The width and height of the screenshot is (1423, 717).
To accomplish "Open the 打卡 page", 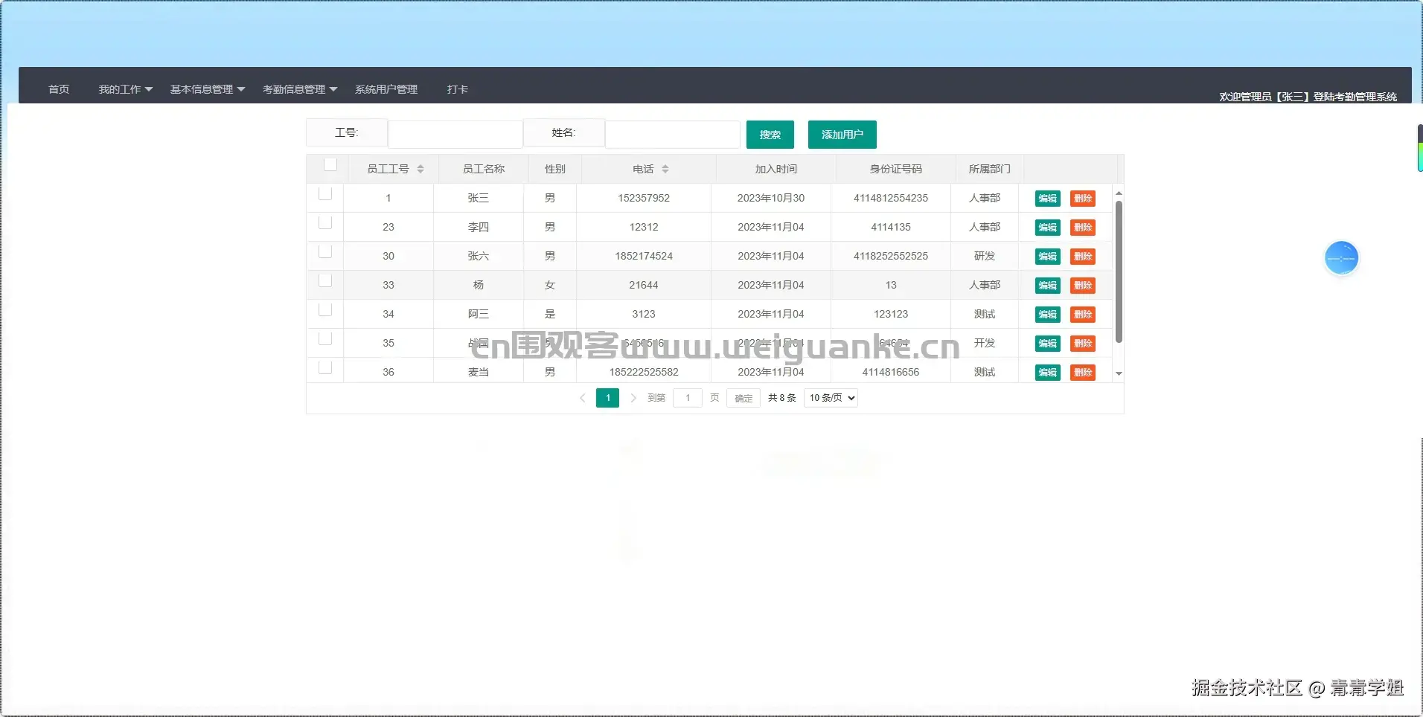I will tap(458, 89).
